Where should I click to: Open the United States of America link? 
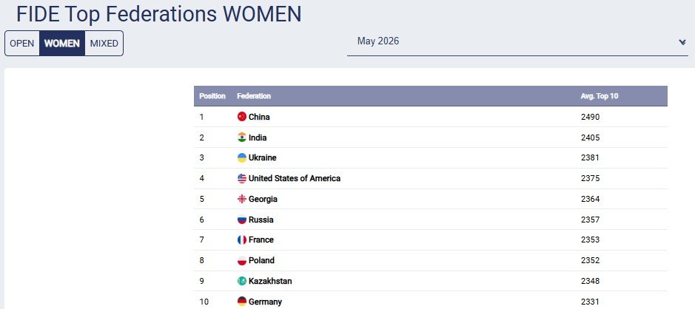click(295, 178)
